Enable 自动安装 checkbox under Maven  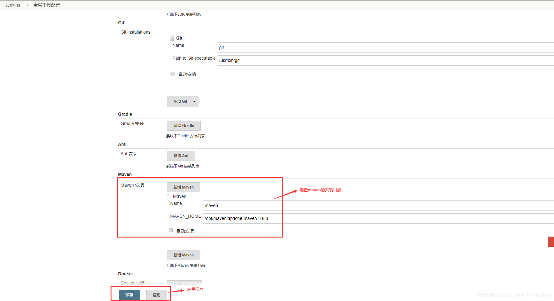click(x=171, y=230)
